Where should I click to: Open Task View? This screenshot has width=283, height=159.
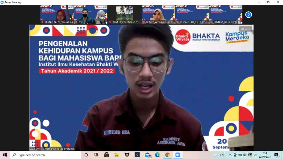[x=96, y=155]
